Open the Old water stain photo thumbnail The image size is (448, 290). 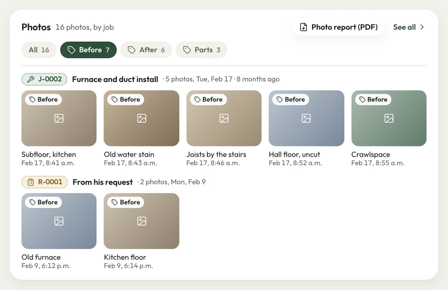click(x=141, y=118)
